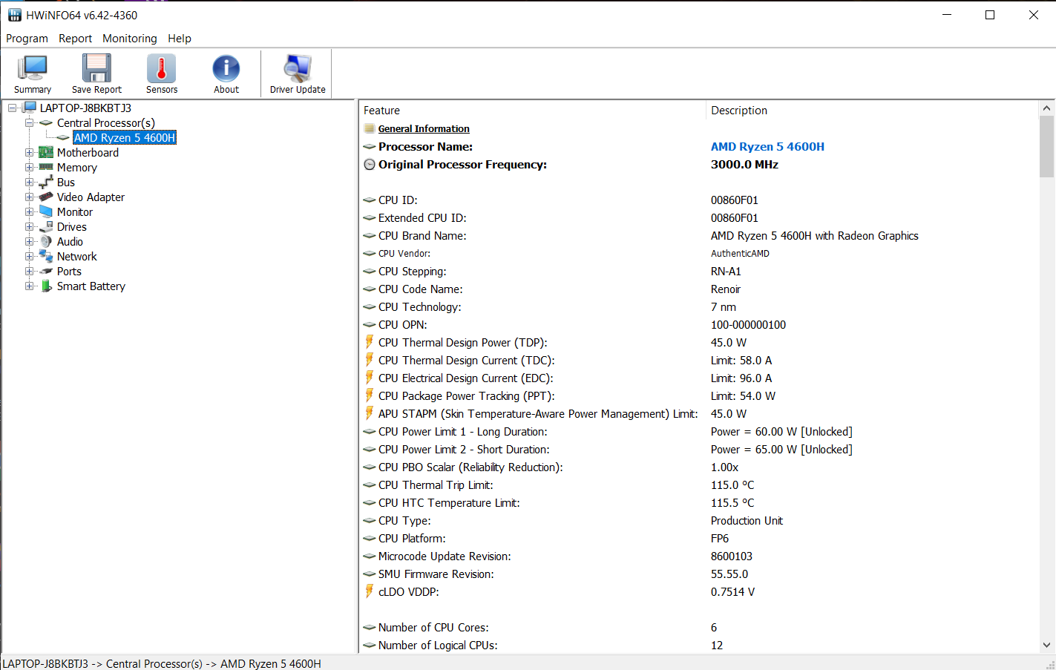Select the Motherboard label in tree
The image size is (1056, 670).
click(88, 152)
